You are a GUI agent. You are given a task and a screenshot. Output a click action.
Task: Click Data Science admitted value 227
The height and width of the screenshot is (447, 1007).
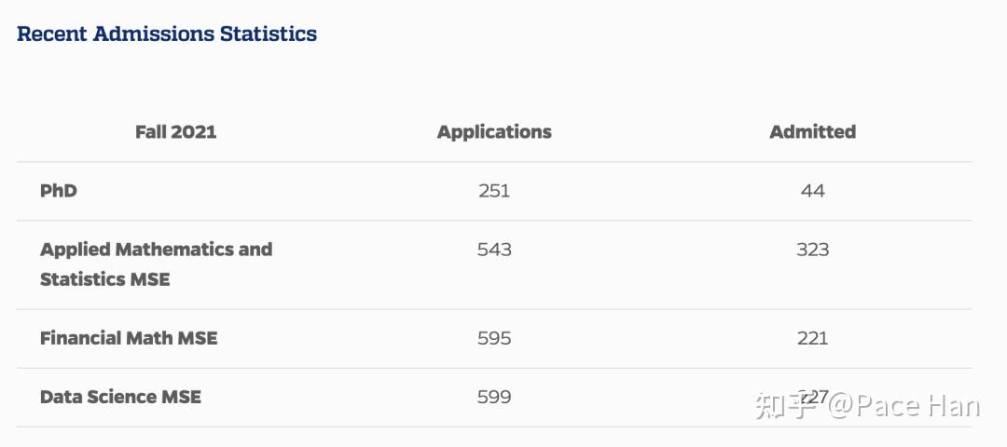click(813, 396)
